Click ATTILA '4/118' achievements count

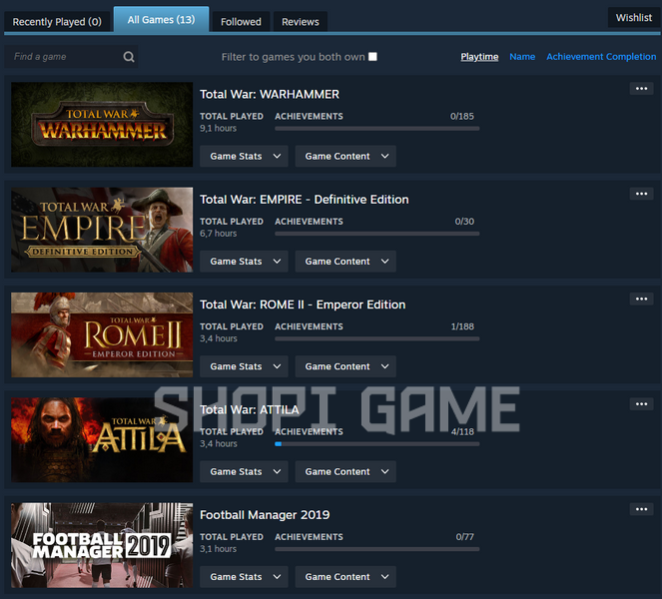(x=462, y=431)
